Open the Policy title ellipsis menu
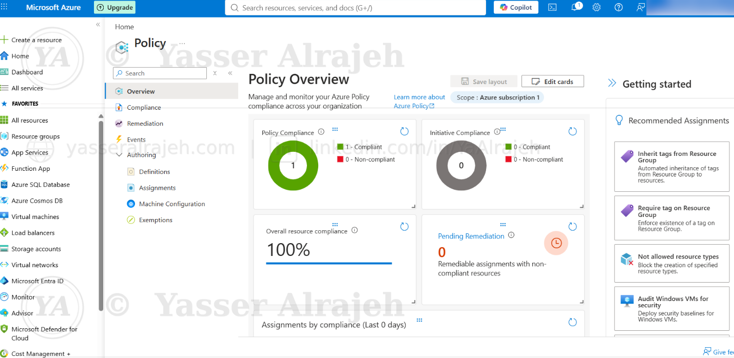Image resolution: width=734 pixels, height=358 pixels. (182, 44)
